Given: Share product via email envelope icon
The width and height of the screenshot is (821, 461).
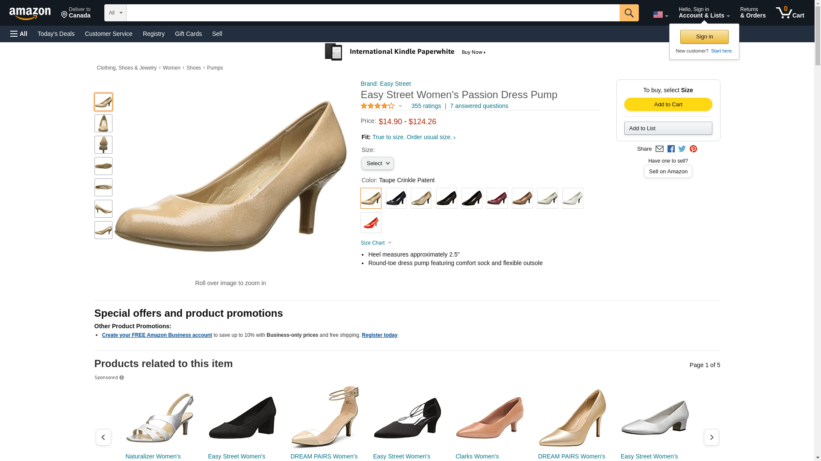Looking at the screenshot, I should click(x=659, y=149).
